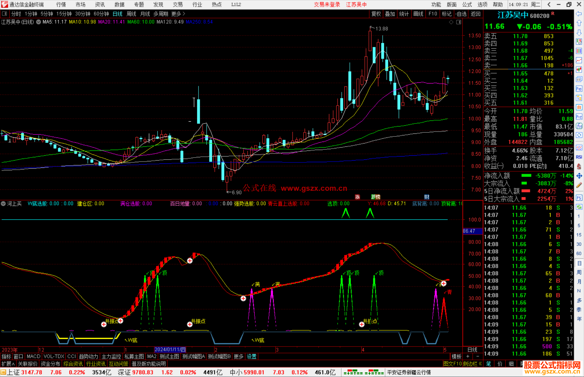Toggle the 河上买 indicator settings circle

coord(4,203)
